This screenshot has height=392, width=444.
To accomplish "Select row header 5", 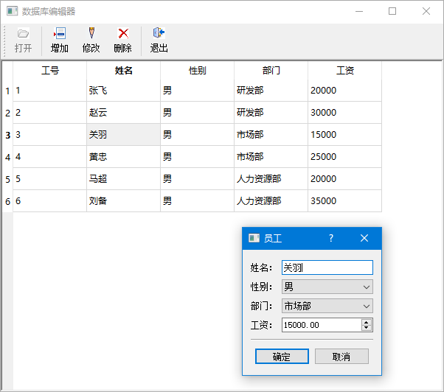I will (7, 179).
